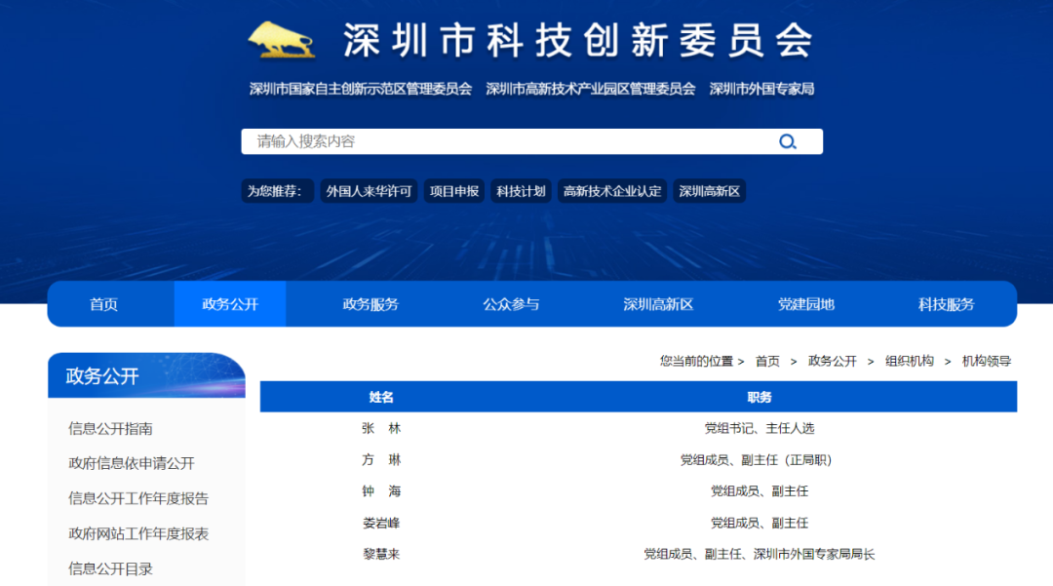This screenshot has width=1053, height=586.
Task: Open 信息公开指南 in the sidebar
Action: 110,429
